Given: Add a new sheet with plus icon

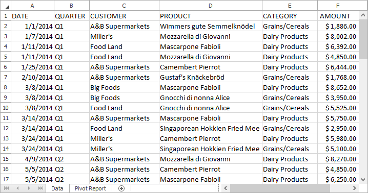Looking at the screenshot, I should tap(121, 188).
